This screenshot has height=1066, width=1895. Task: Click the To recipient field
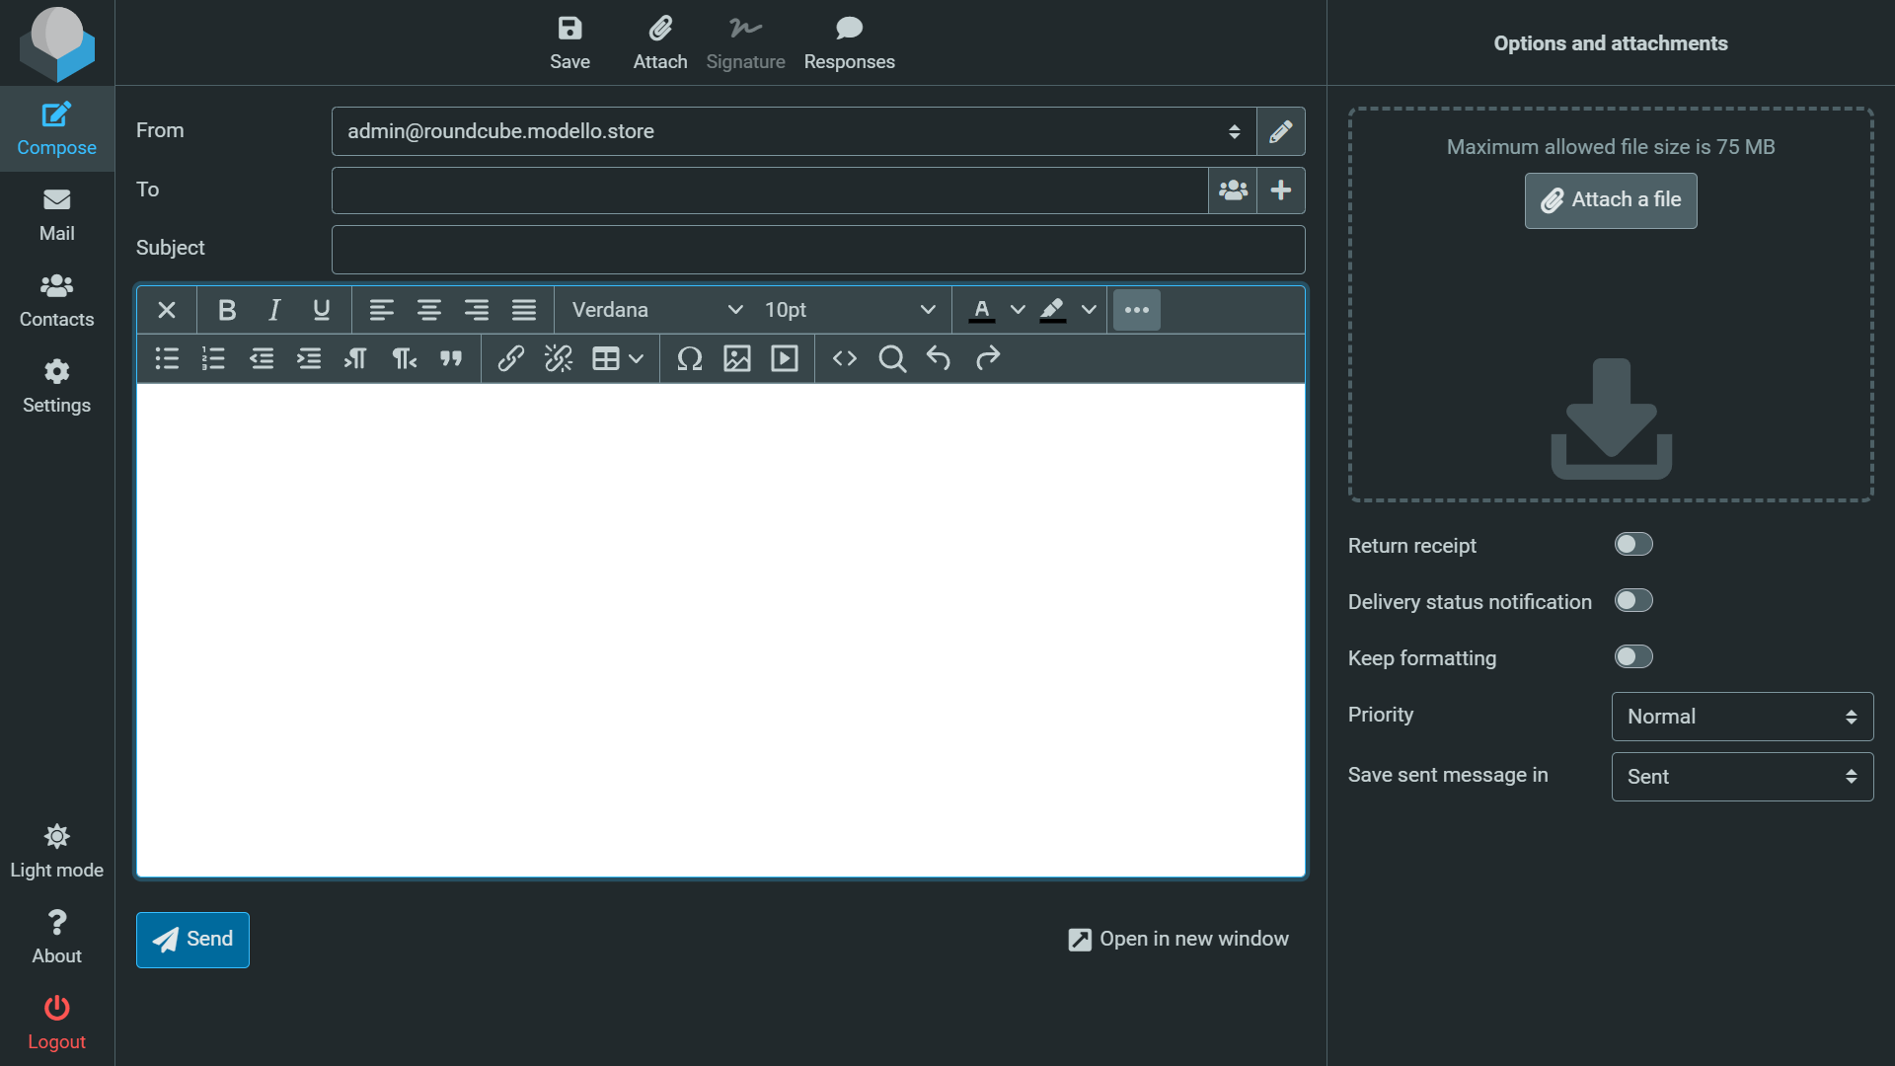(x=770, y=190)
